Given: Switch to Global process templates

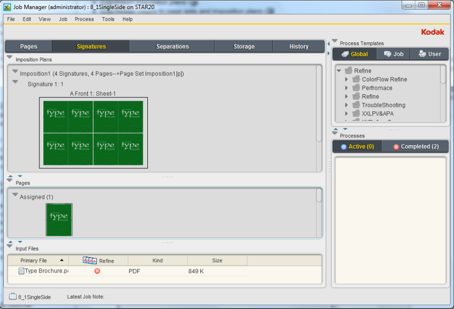Looking at the screenshot, I should (355, 54).
